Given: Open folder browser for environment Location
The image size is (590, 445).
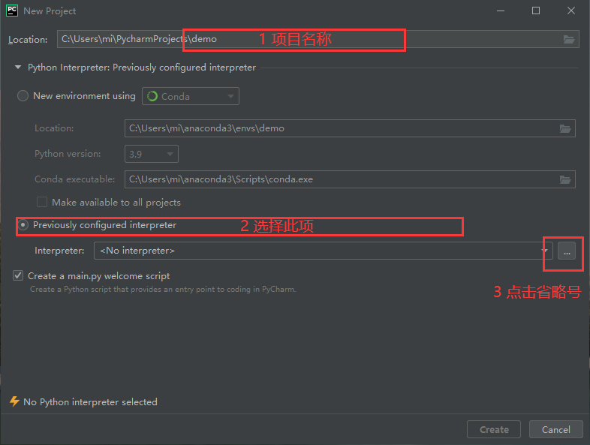Looking at the screenshot, I should [565, 128].
